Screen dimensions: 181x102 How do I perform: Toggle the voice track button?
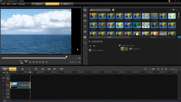click(8, 94)
